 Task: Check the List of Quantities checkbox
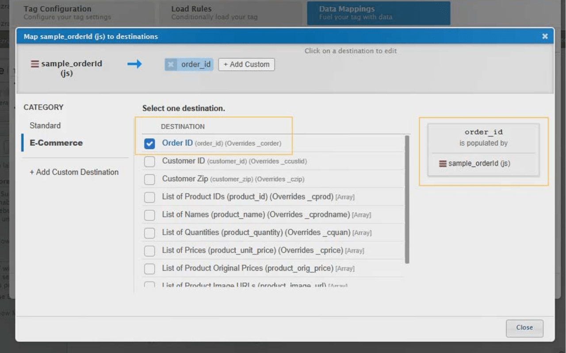(x=149, y=233)
